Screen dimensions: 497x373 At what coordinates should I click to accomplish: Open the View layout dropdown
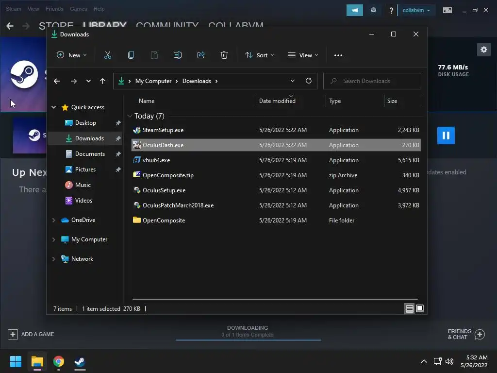tap(303, 55)
